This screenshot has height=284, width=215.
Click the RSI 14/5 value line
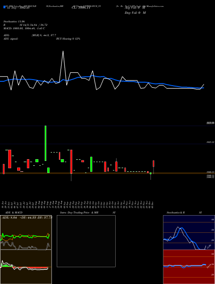click(25, 25)
